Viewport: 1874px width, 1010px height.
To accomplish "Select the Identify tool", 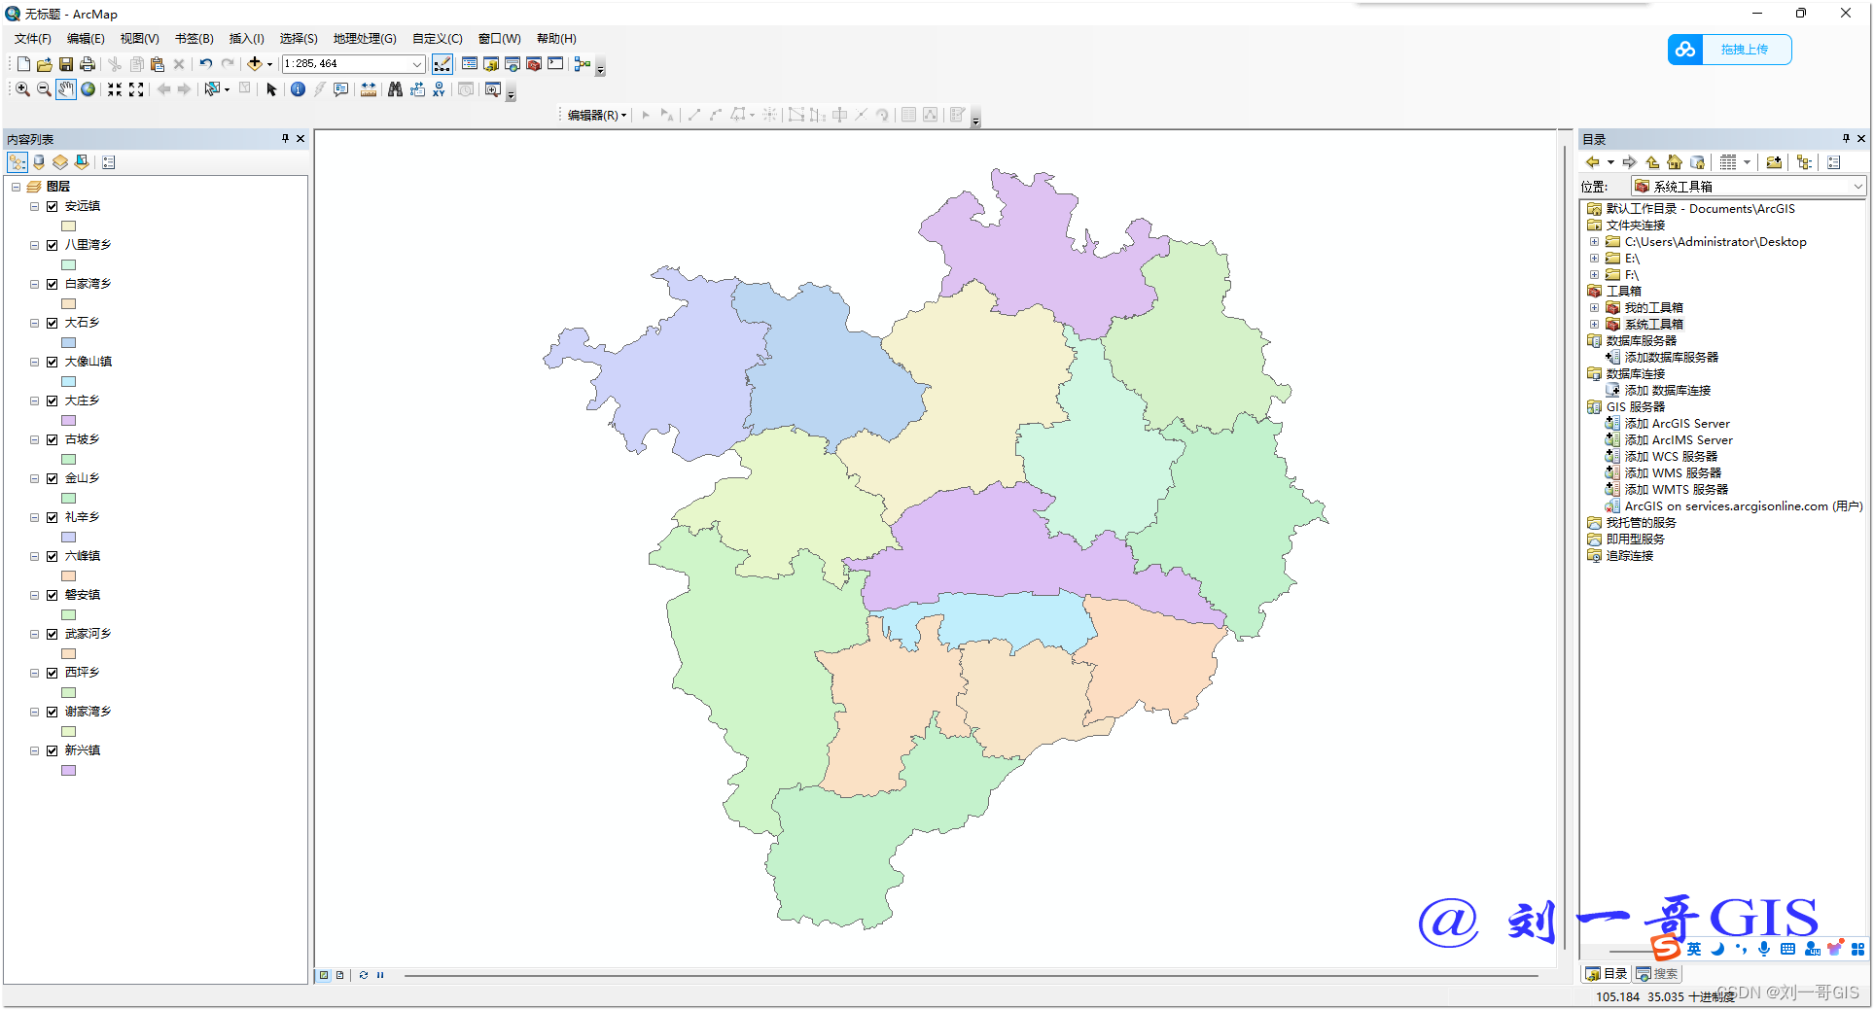I will (x=298, y=89).
